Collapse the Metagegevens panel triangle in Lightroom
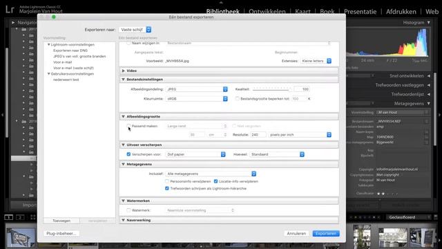 (428, 104)
